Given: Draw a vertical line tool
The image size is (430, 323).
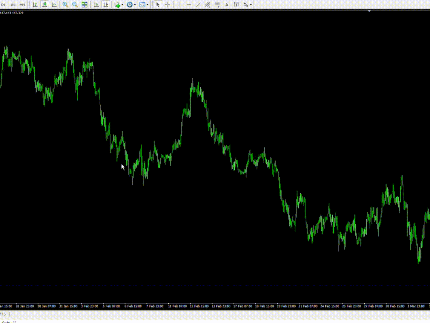Looking at the screenshot, I should [179, 4].
